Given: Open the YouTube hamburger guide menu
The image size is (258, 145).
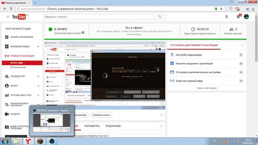Looking at the screenshot, I should pos(8,17).
